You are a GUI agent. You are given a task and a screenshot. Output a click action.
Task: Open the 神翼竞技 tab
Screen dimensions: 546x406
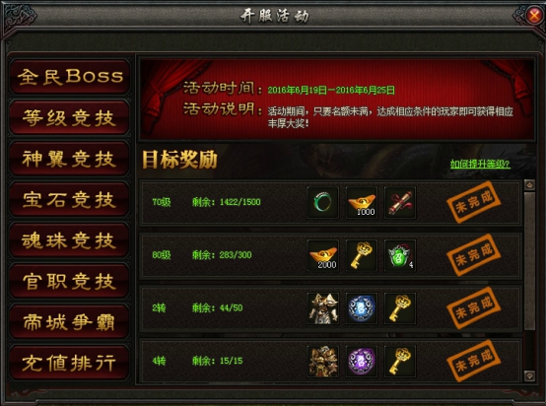pos(70,159)
